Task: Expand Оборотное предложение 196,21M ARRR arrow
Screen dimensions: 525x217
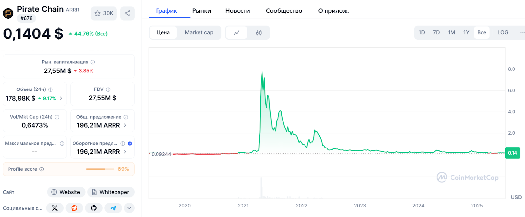Action: pyautogui.click(x=125, y=152)
